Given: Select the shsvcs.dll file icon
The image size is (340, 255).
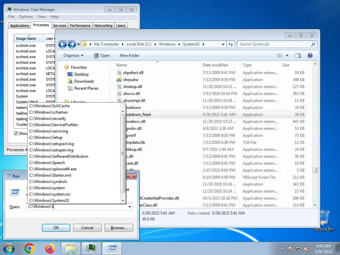Looking at the screenshot, I should 119,93.
